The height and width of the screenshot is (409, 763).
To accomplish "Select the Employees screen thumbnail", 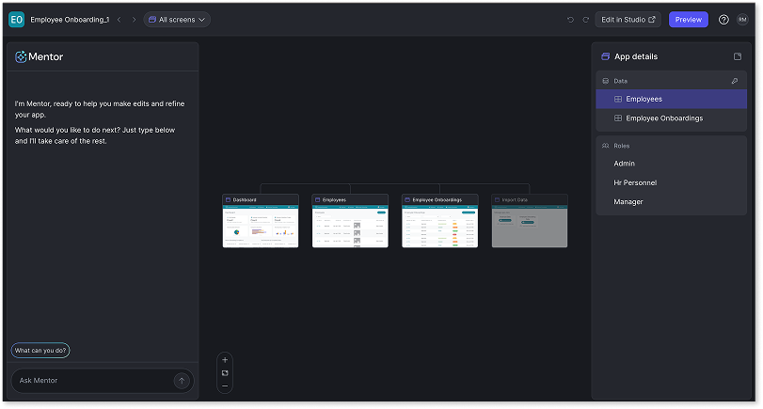I will 350,221.
